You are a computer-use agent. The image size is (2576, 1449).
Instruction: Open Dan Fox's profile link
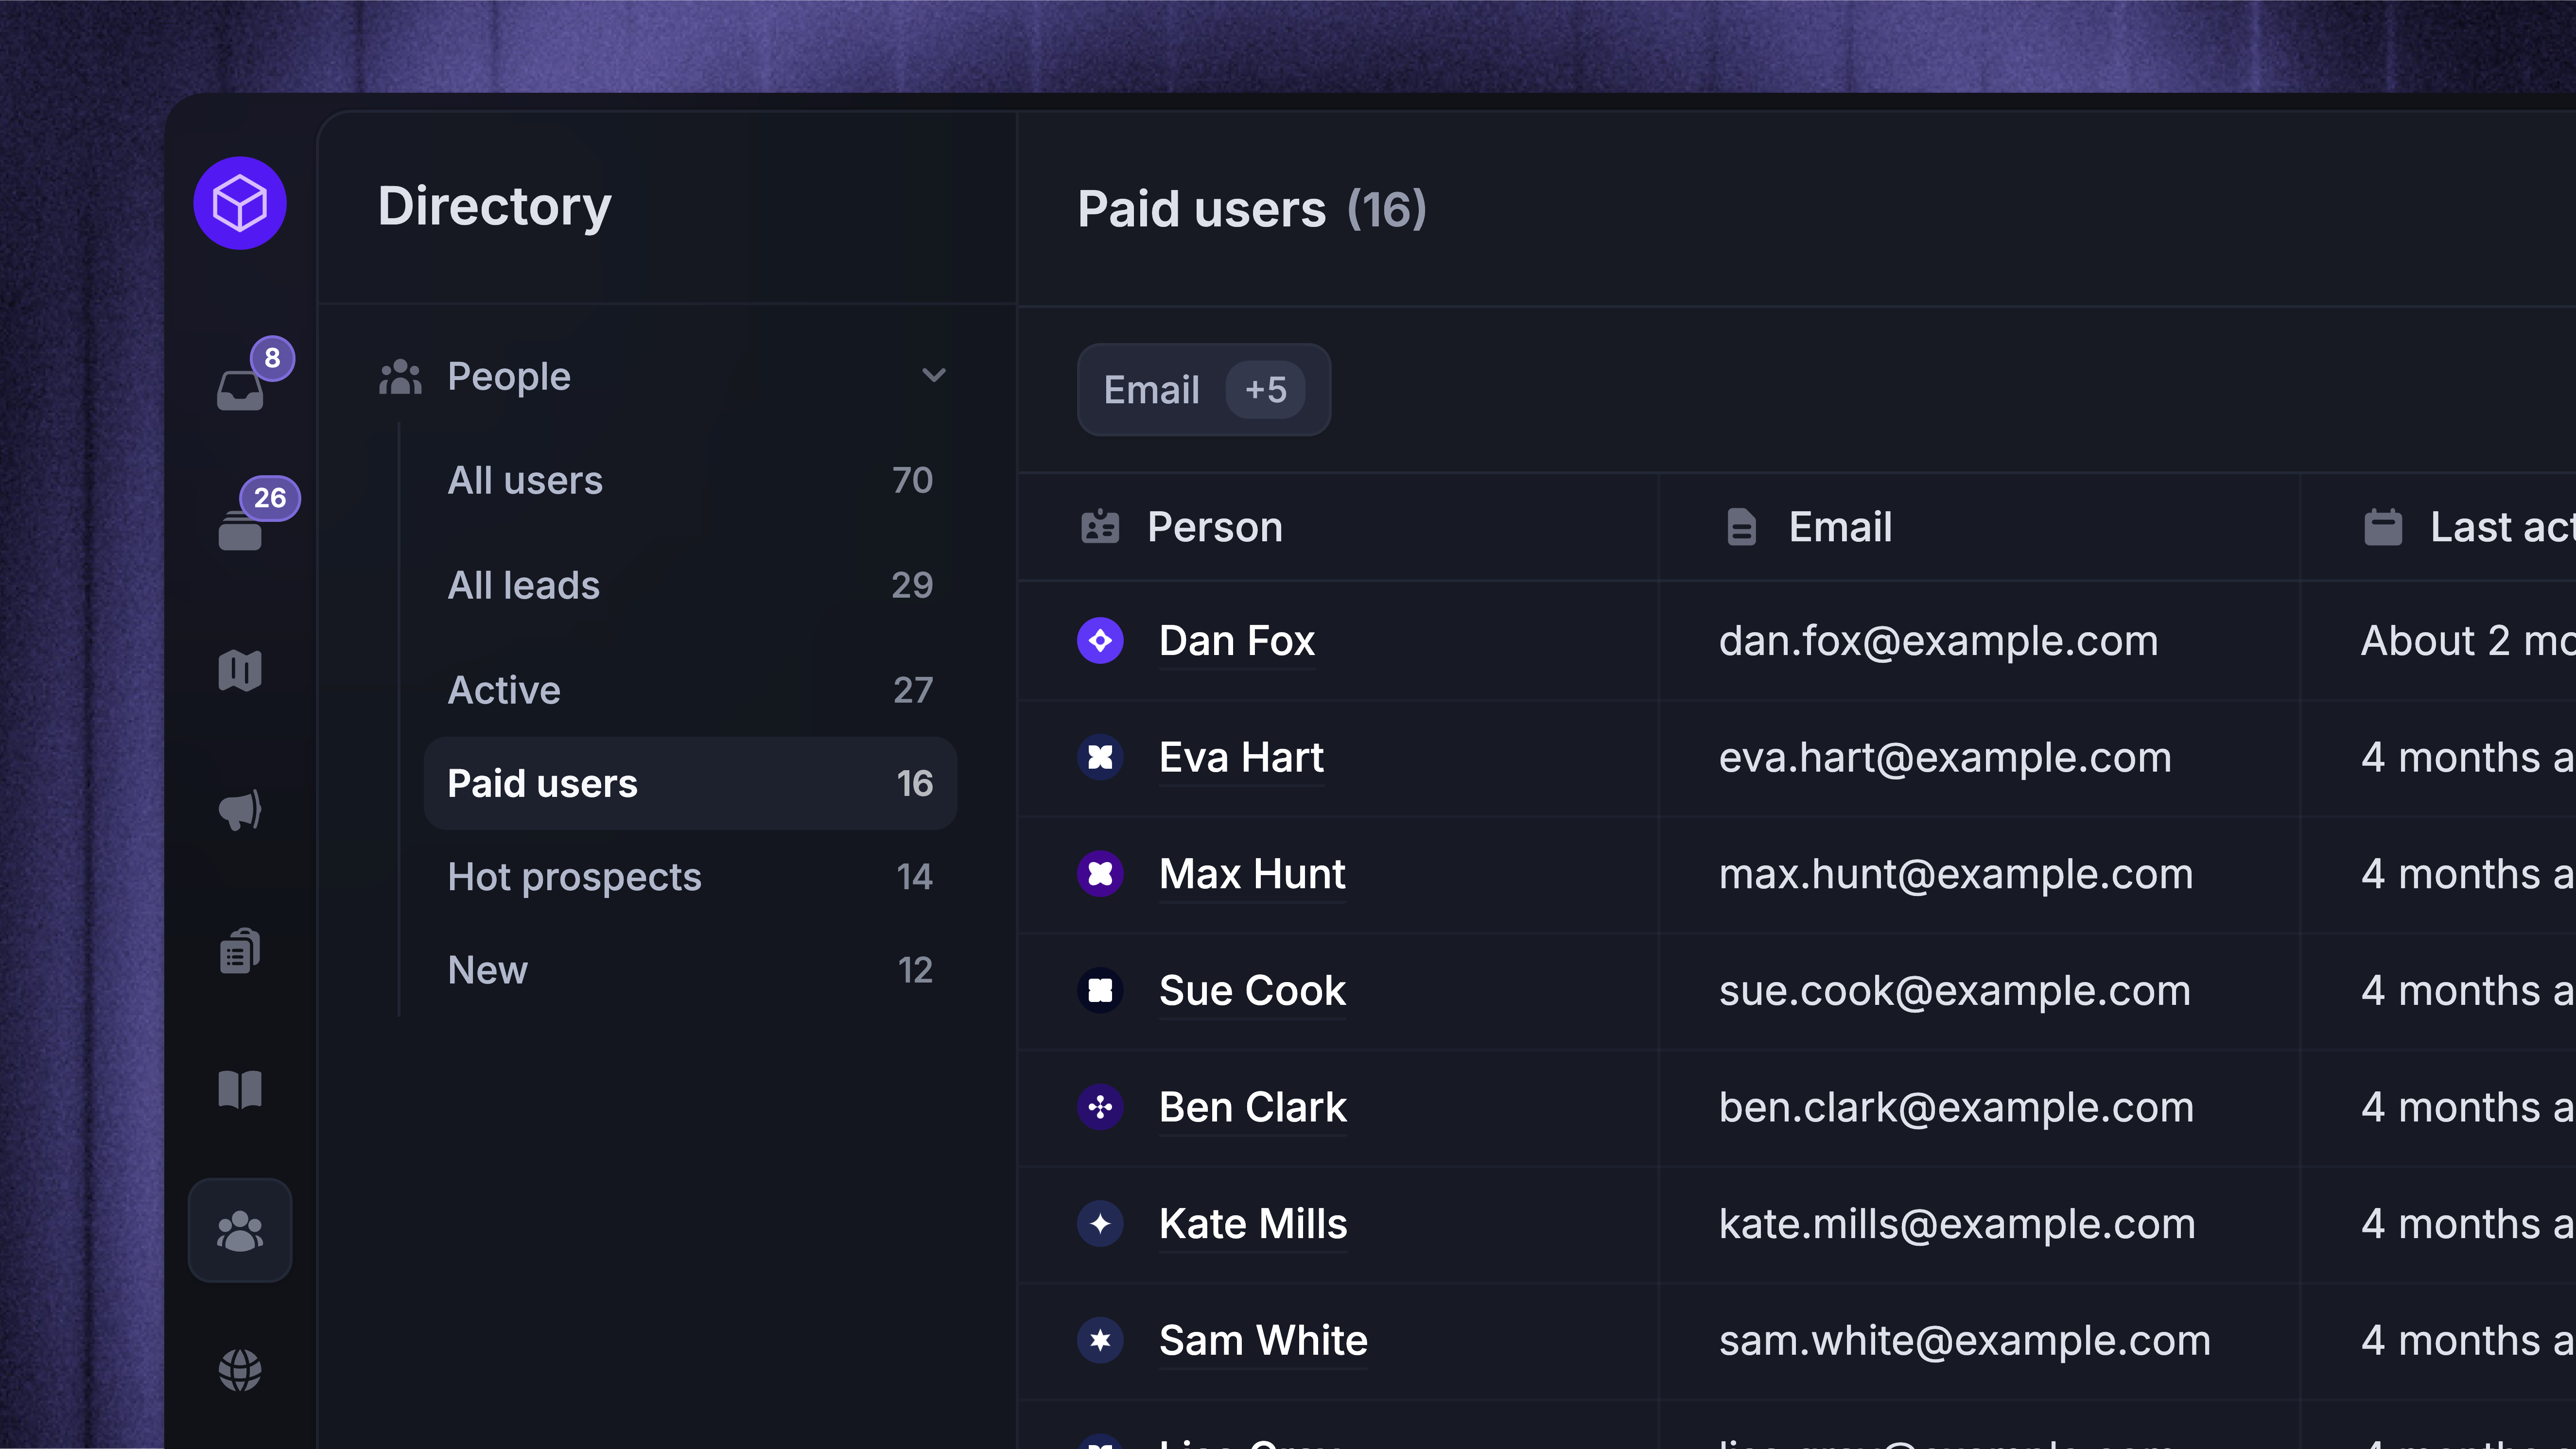[1237, 641]
